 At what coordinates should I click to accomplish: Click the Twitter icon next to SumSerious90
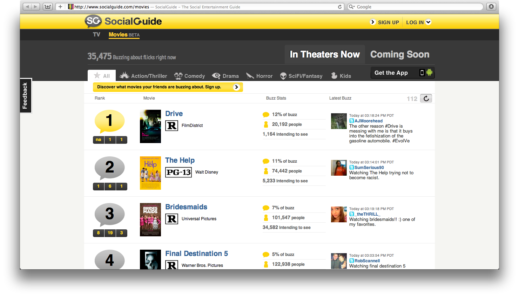(x=352, y=167)
